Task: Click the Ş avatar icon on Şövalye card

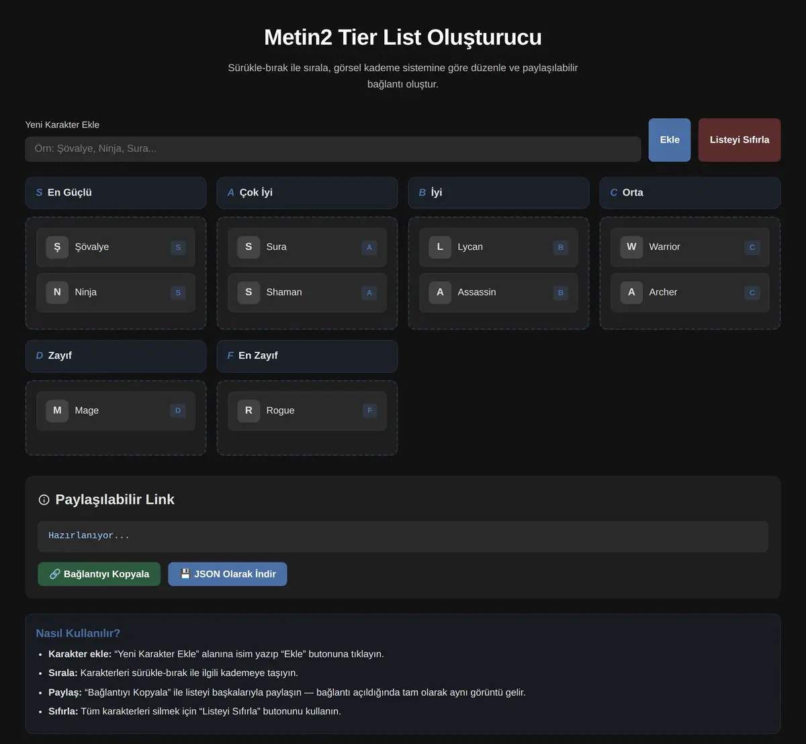Action: [57, 247]
